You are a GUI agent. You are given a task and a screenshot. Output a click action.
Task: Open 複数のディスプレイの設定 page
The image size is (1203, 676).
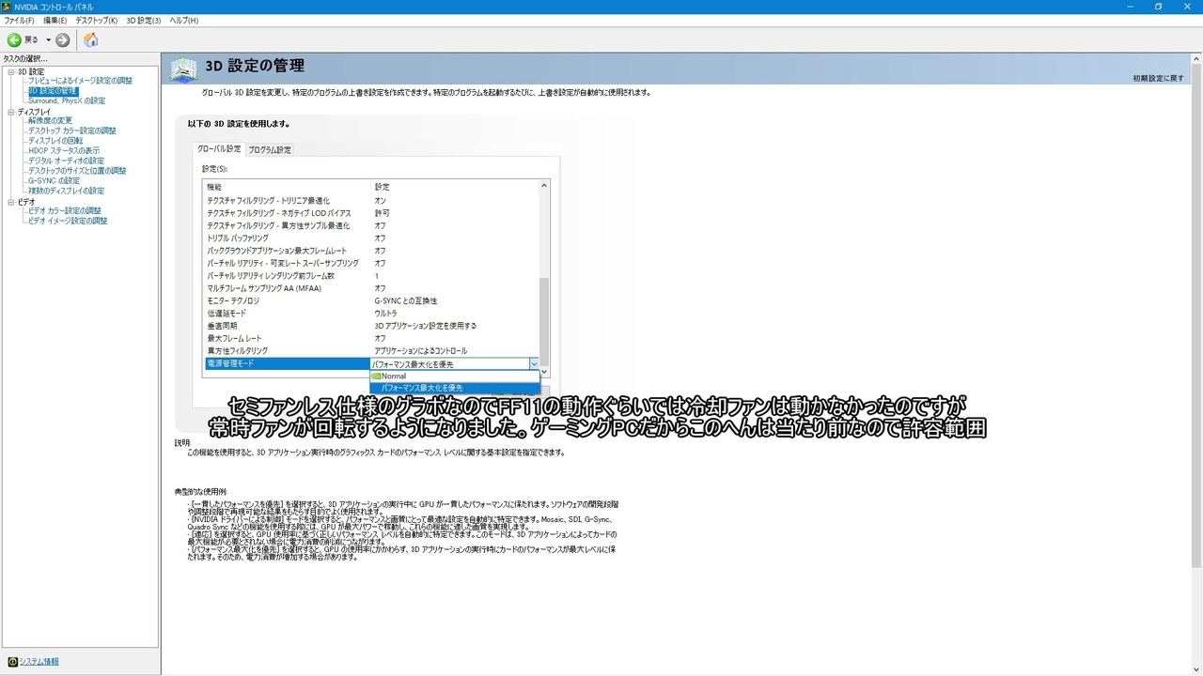click(x=66, y=191)
